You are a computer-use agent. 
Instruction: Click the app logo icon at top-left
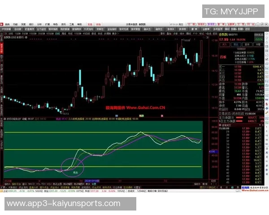(2, 24)
